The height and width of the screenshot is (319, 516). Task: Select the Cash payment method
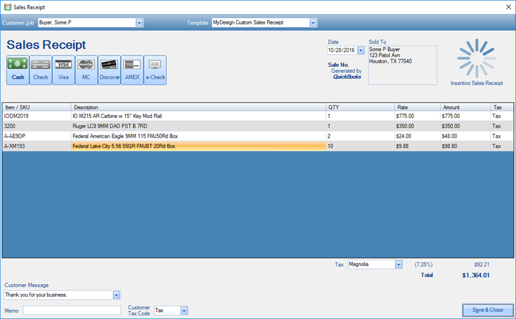coord(18,70)
